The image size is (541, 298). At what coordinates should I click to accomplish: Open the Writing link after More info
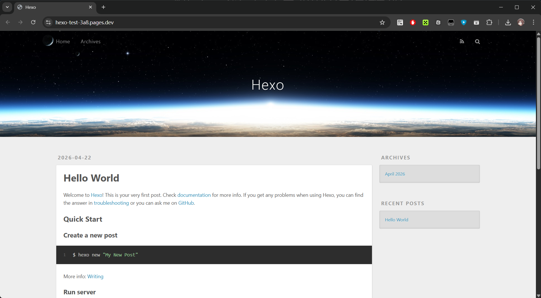[x=95, y=277]
